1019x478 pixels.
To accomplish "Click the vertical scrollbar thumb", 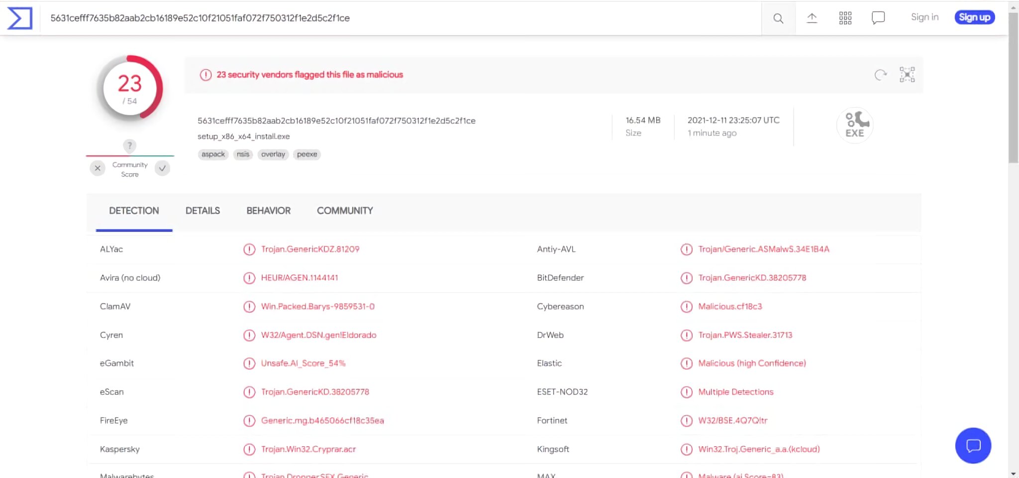I will point(1014,88).
